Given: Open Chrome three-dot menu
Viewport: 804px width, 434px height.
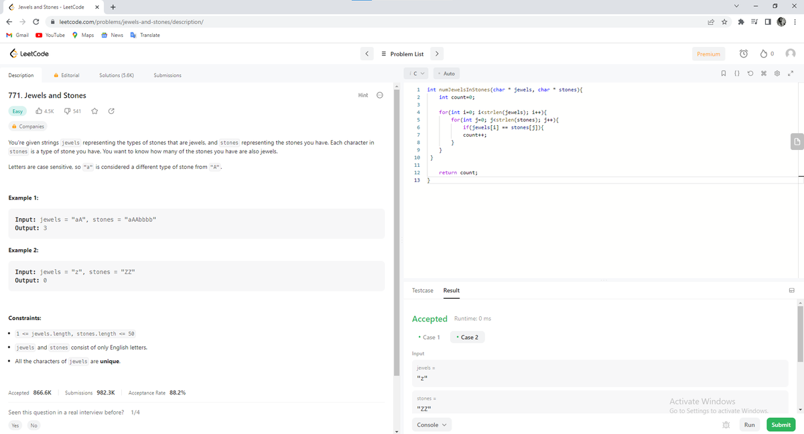Looking at the screenshot, I should (795, 21).
